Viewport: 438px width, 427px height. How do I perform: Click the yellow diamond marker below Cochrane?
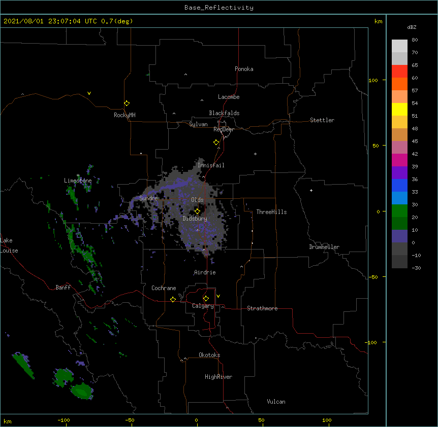[173, 299]
